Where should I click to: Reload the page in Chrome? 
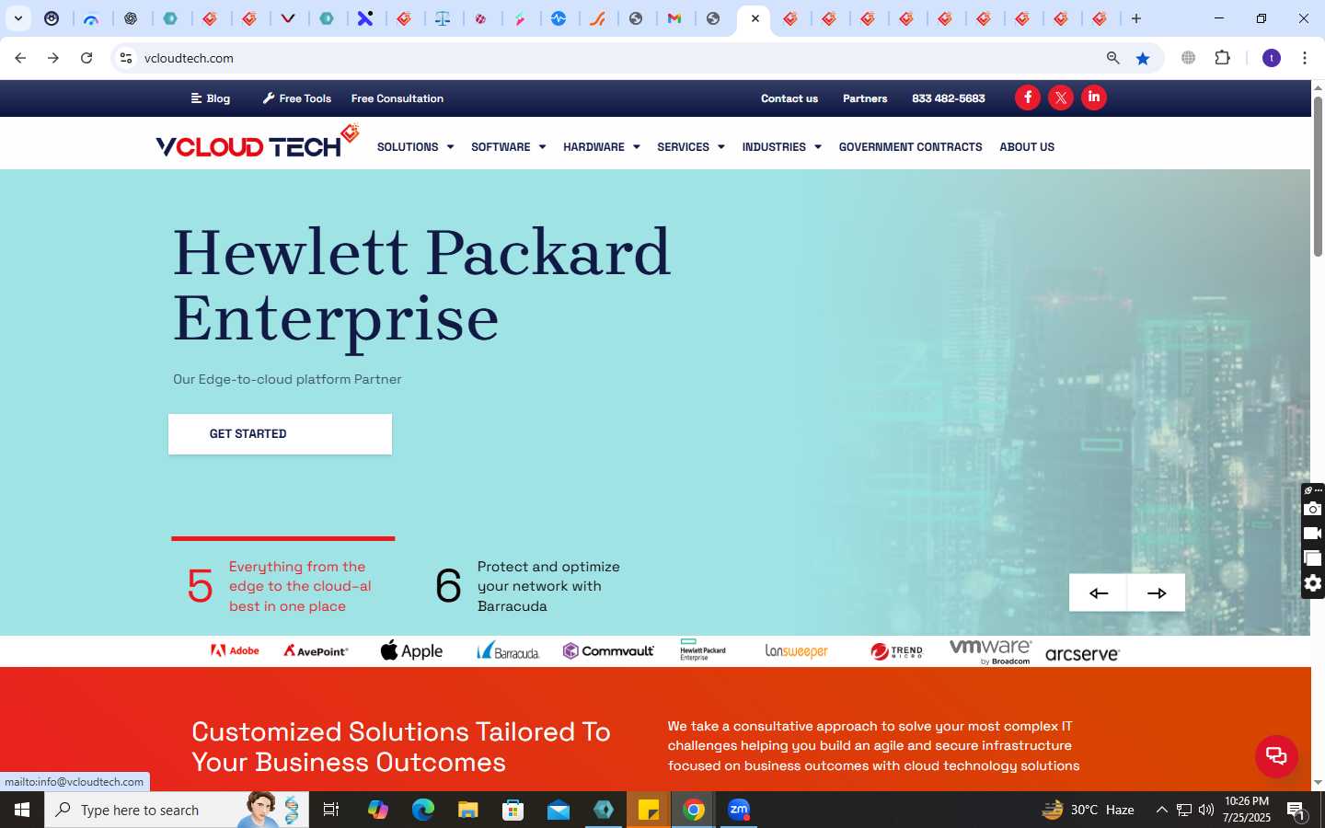click(x=86, y=58)
